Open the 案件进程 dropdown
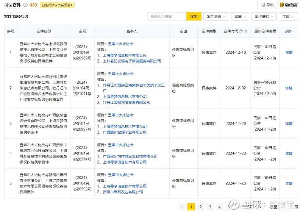Screen dimensions: 303x214 tap(264, 17)
